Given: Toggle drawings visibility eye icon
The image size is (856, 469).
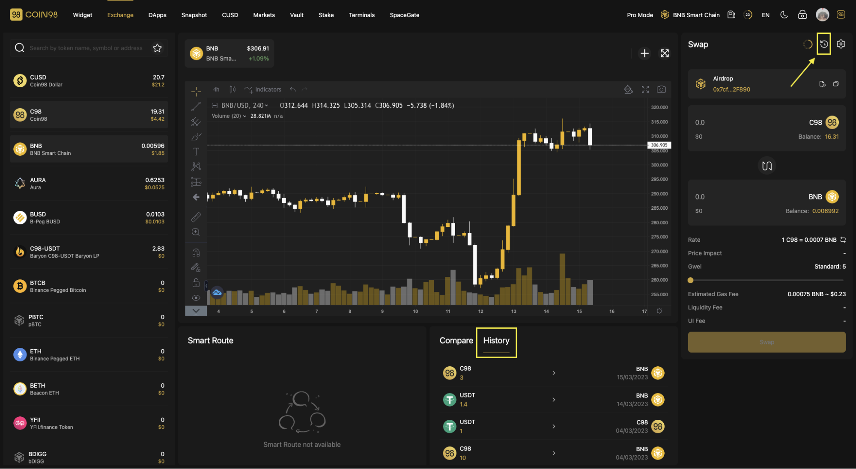Looking at the screenshot, I should click(196, 298).
